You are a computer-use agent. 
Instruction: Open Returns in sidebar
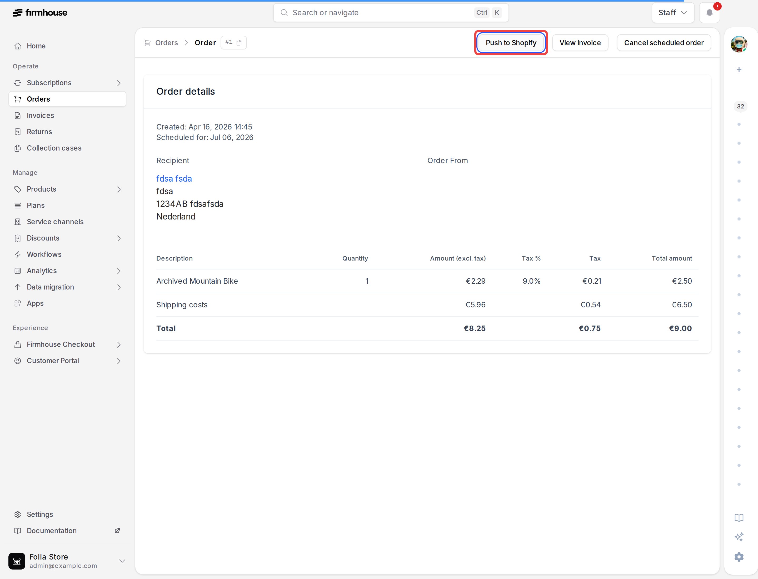point(67,132)
